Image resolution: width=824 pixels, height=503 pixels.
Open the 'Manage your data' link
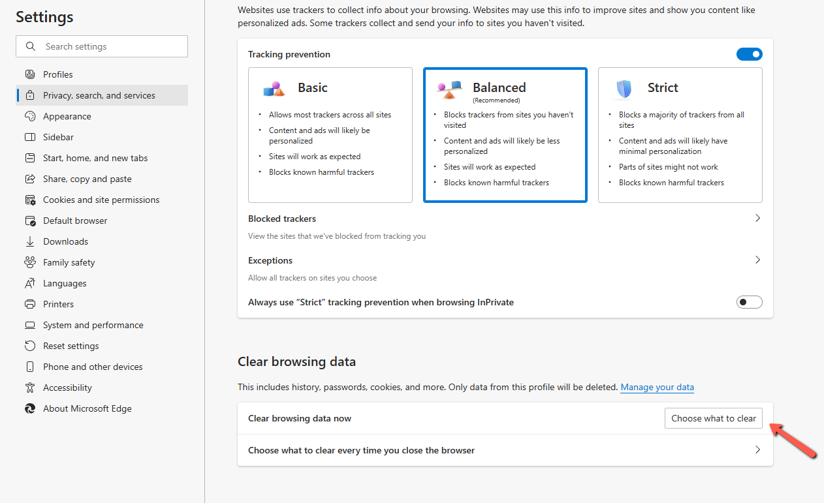pyautogui.click(x=657, y=387)
